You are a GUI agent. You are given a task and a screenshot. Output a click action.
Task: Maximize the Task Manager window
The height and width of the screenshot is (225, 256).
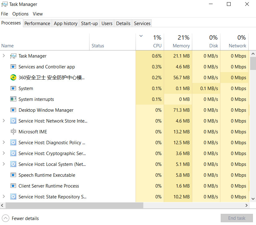tap(229, 4)
